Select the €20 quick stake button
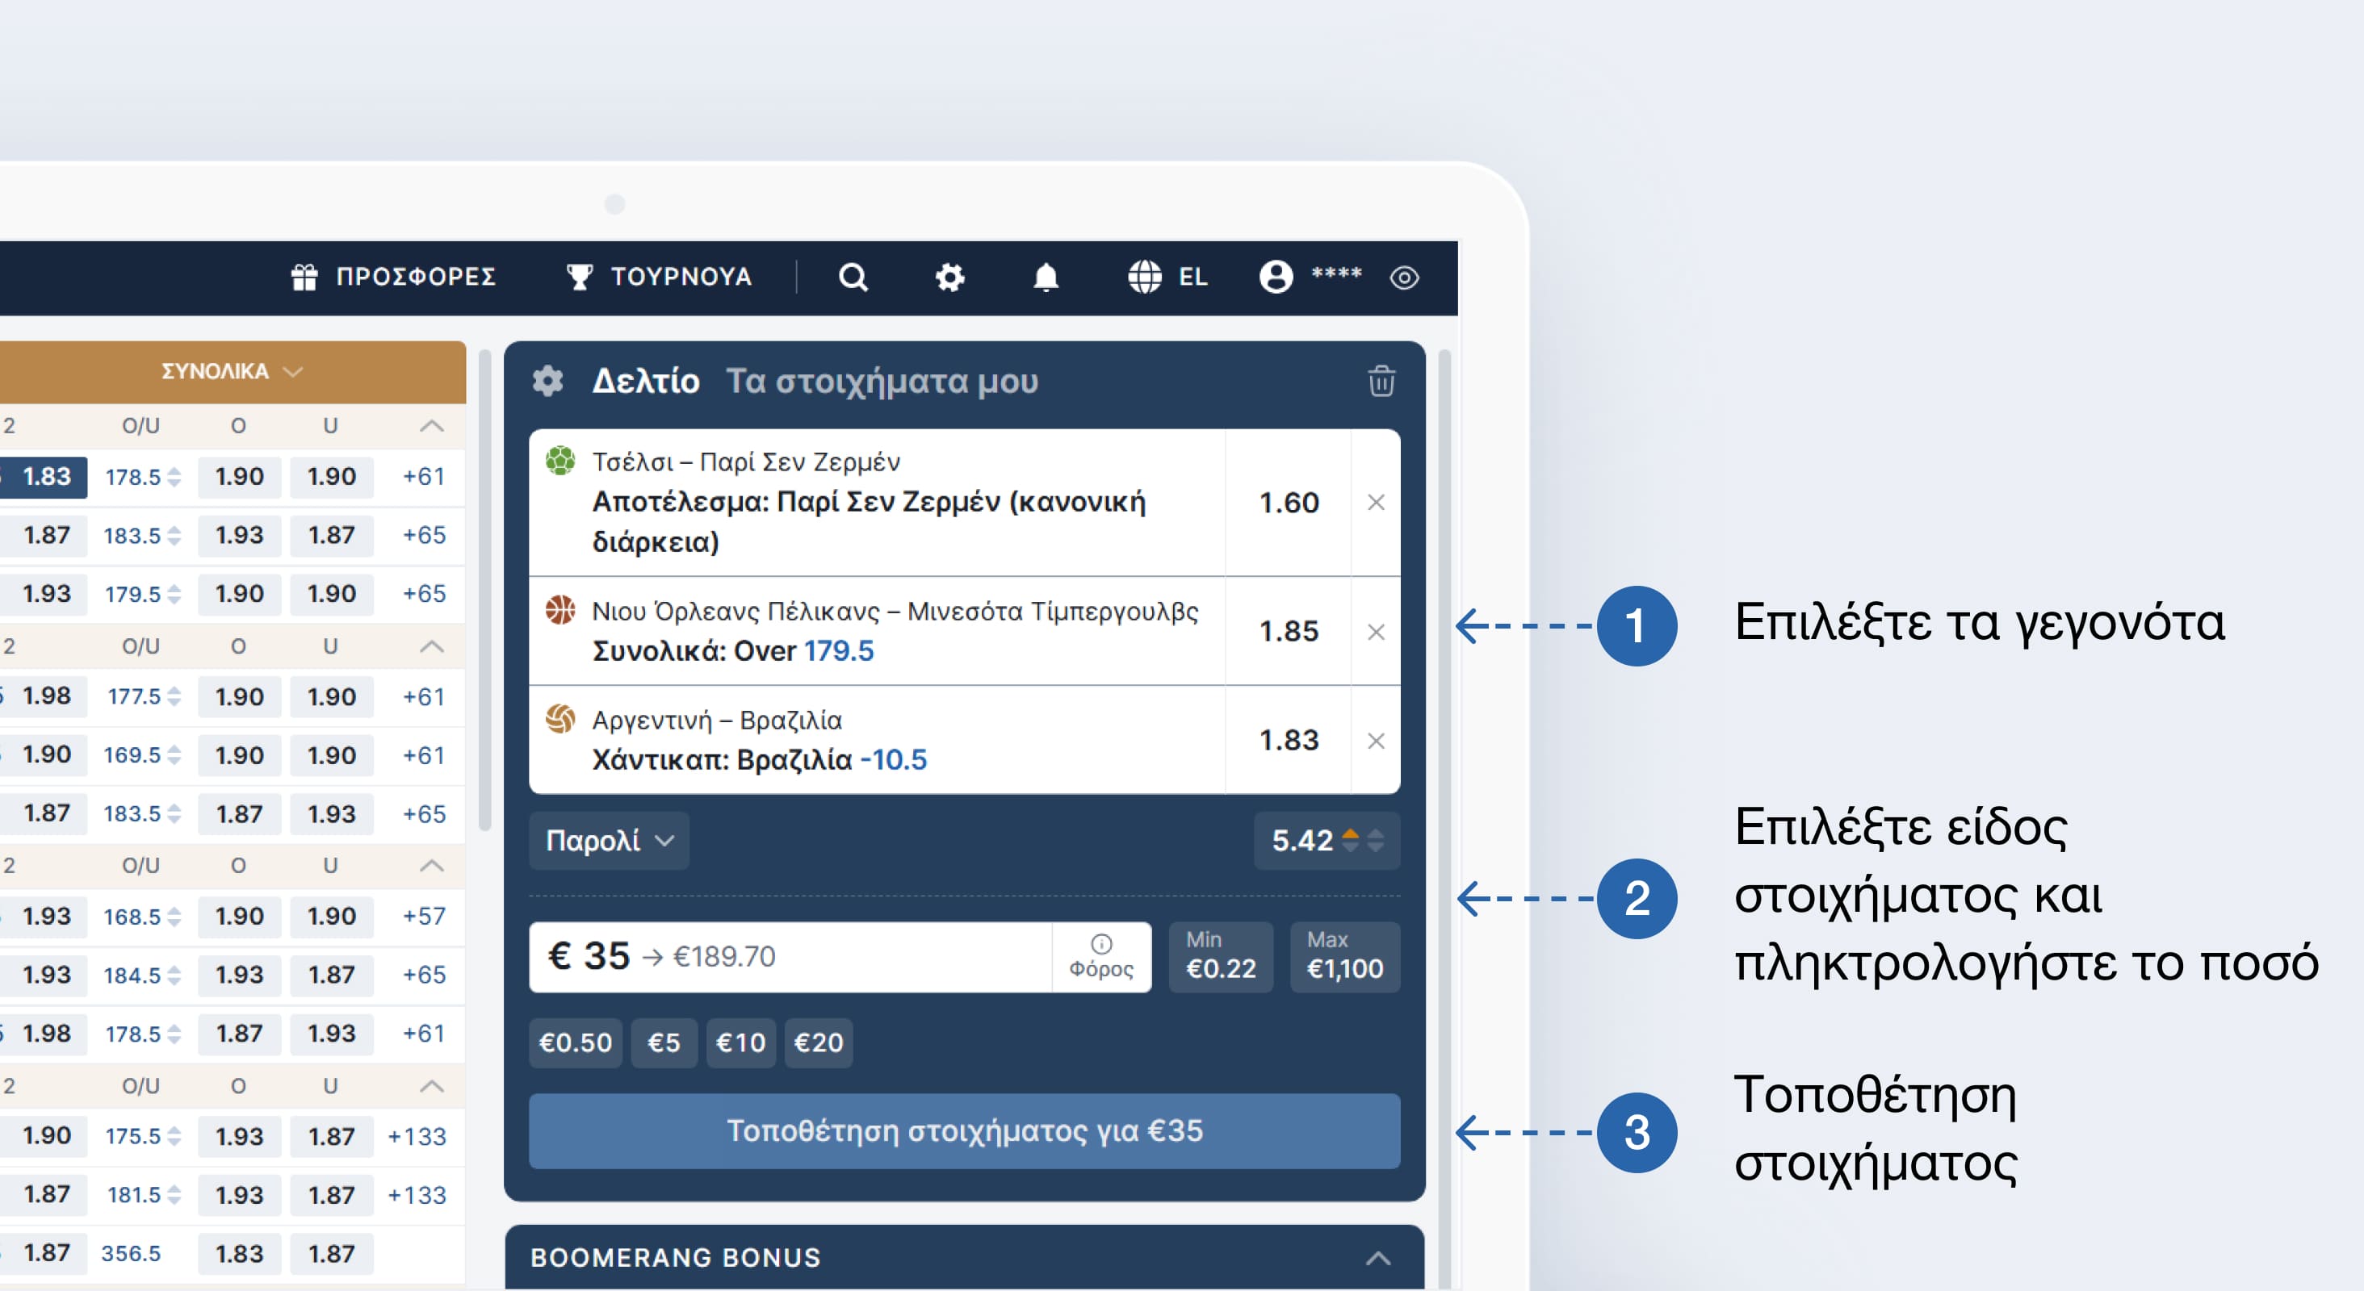Screen dimensions: 2364x1291 [818, 1042]
